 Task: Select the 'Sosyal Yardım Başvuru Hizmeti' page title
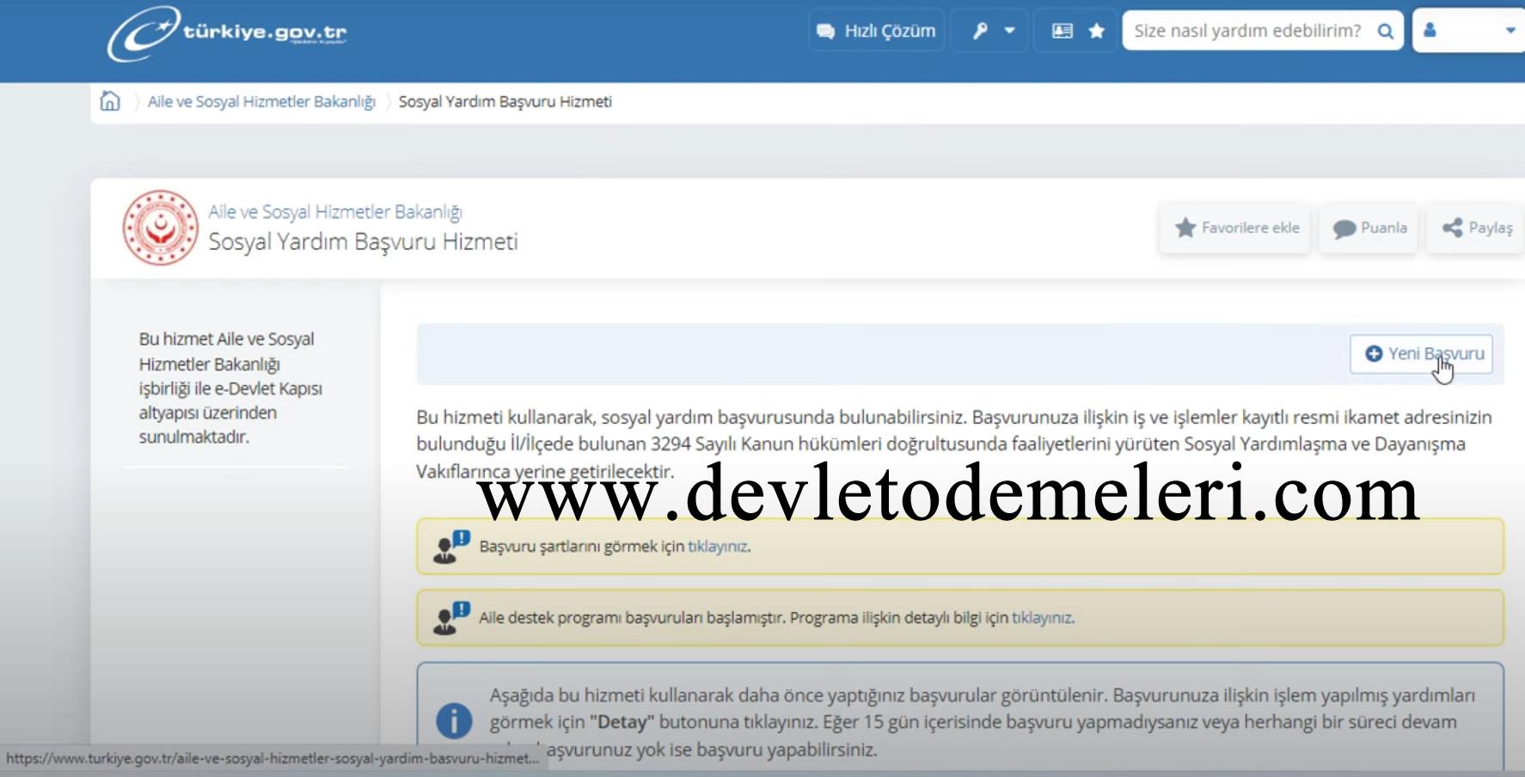[364, 242]
